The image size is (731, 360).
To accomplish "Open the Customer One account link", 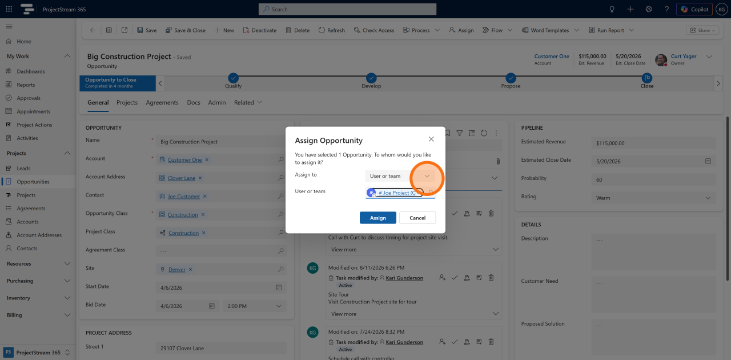I will coord(184,160).
